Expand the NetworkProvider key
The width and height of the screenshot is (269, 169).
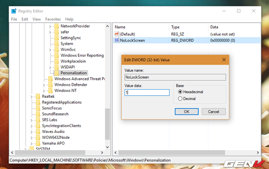50,26
